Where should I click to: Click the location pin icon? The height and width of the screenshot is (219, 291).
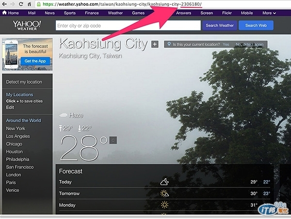click(169, 44)
